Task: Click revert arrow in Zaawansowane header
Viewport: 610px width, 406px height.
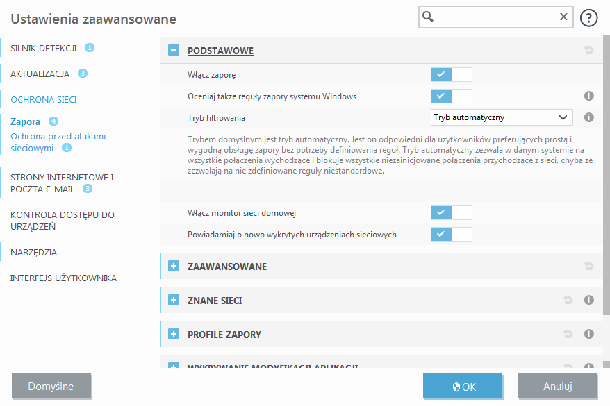Action: (x=588, y=267)
